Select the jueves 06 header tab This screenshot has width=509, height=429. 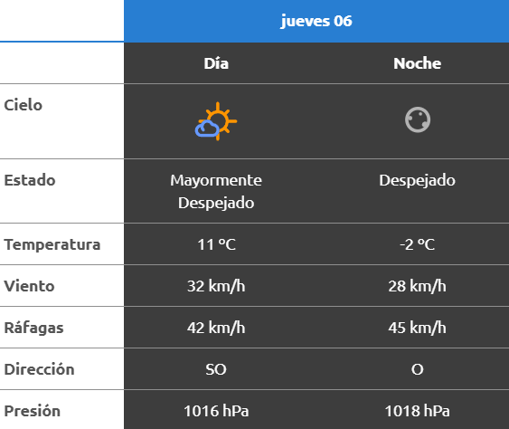click(316, 21)
